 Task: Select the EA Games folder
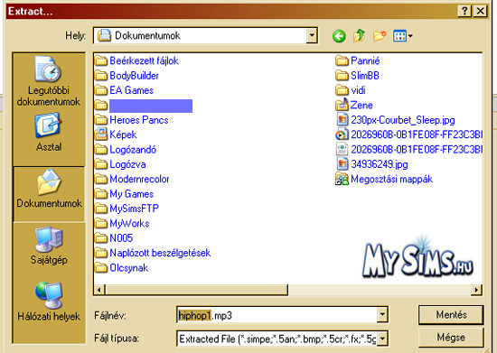click(125, 90)
